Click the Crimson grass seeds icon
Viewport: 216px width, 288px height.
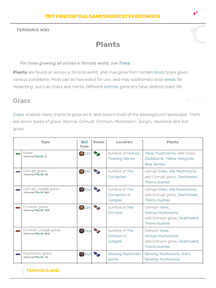[97, 208]
